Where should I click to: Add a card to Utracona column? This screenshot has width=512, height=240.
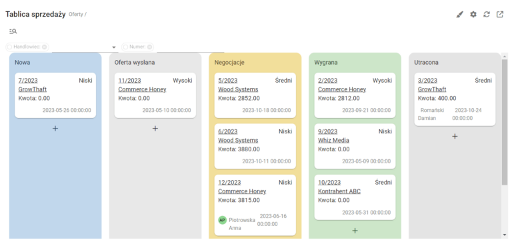click(x=455, y=136)
